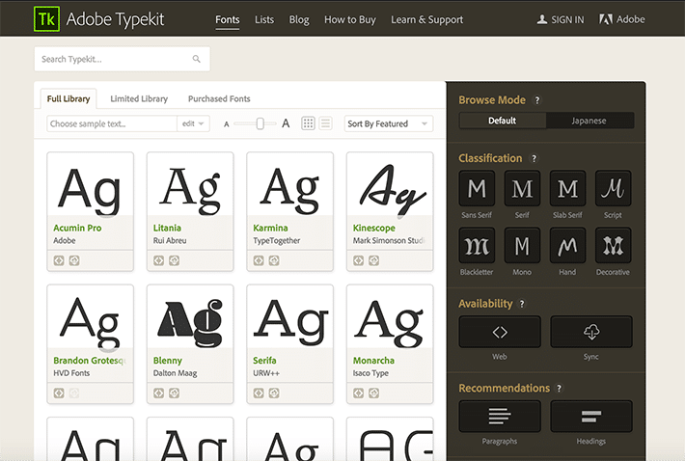Toggle Slab Serif classification filter
685x461 pixels.
click(567, 188)
